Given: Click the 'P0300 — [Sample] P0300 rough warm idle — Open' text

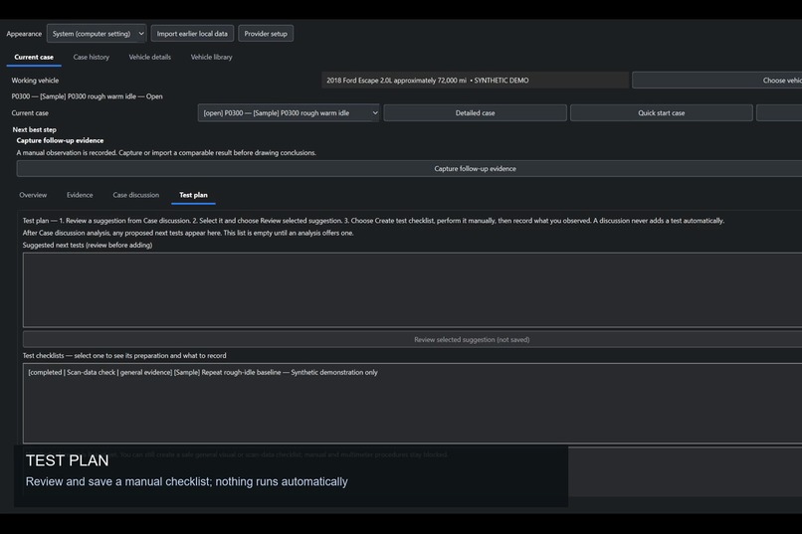Looking at the screenshot, I should (x=87, y=96).
